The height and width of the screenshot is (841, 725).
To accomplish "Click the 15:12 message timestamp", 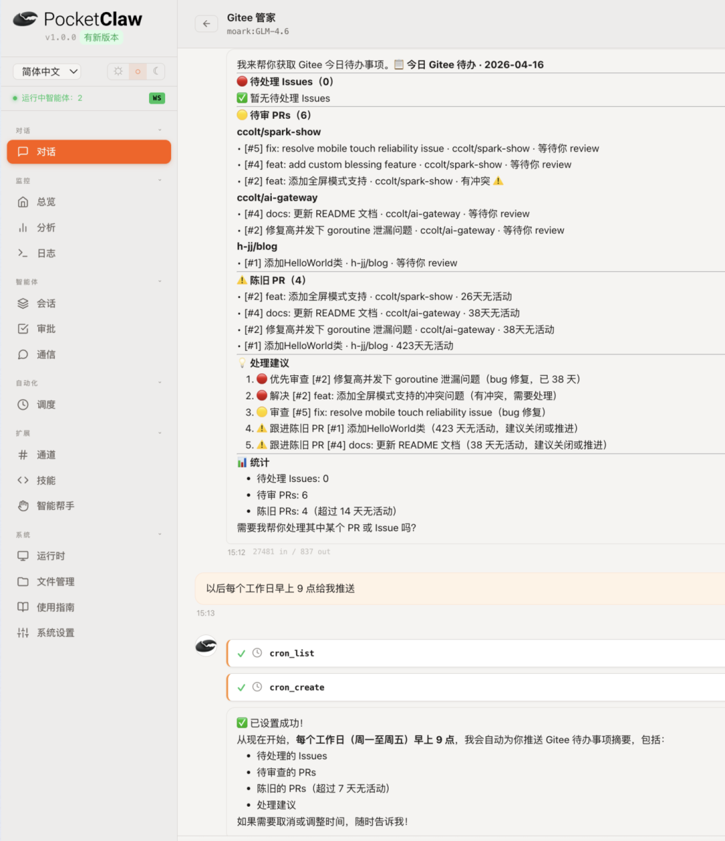I will click(236, 552).
